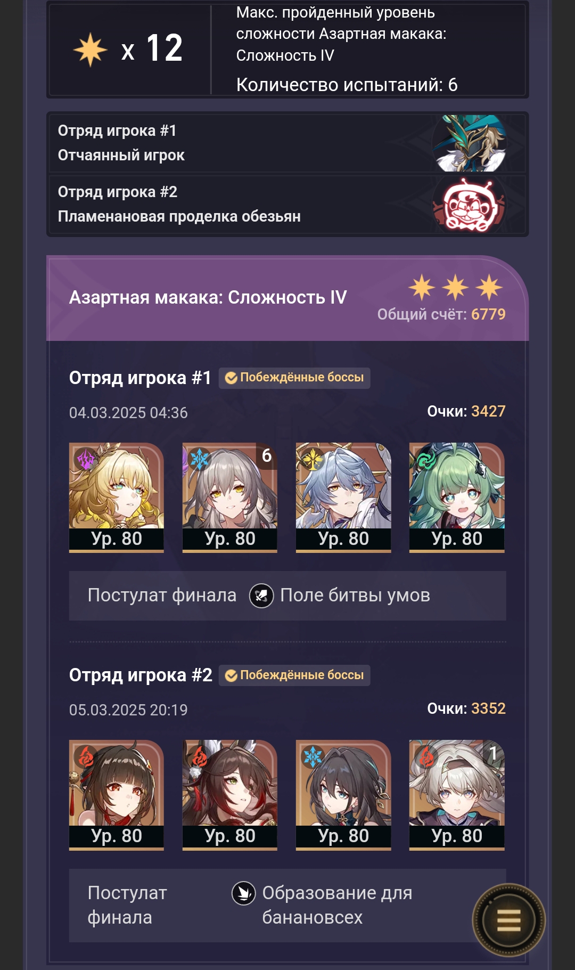This screenshot has width=575, height=970.
Task: Tap the checkmark in squad #1 Побеждённые боссы badge
Action: (x=231, y=378)
